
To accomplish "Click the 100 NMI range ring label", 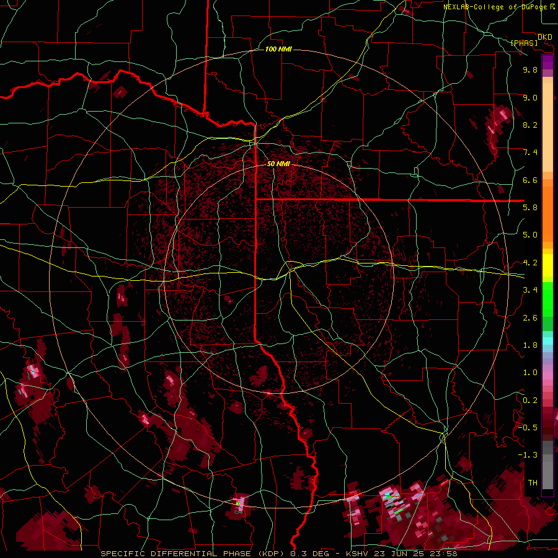I will coord(278,49).
